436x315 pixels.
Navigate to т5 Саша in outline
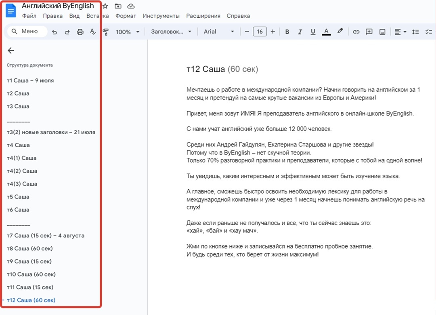(x=18, y=197)
